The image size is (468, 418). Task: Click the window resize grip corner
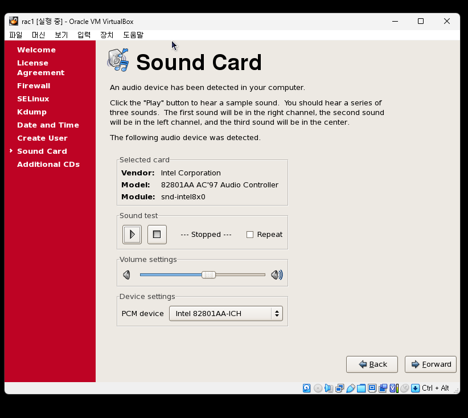click(x=456, y=390)
